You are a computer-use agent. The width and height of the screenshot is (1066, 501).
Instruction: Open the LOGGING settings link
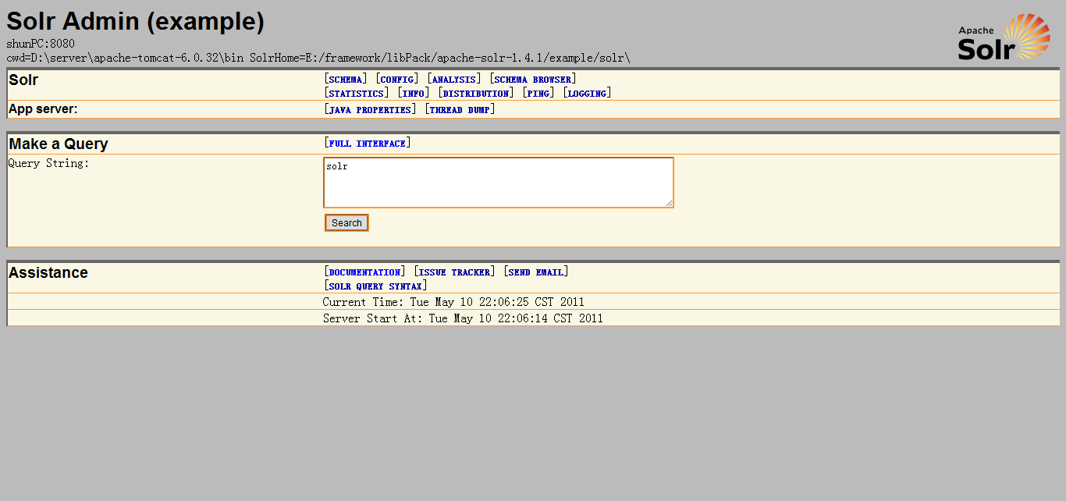tap(587, 94)
